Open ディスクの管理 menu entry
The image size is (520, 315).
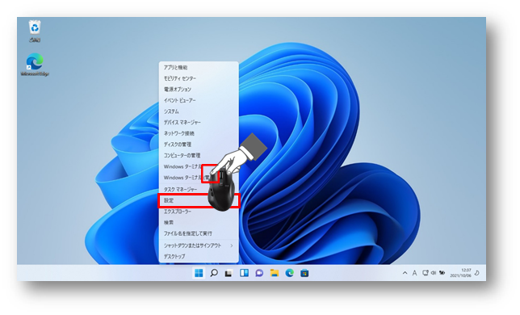pyautogui.click(x=199, y=145)
